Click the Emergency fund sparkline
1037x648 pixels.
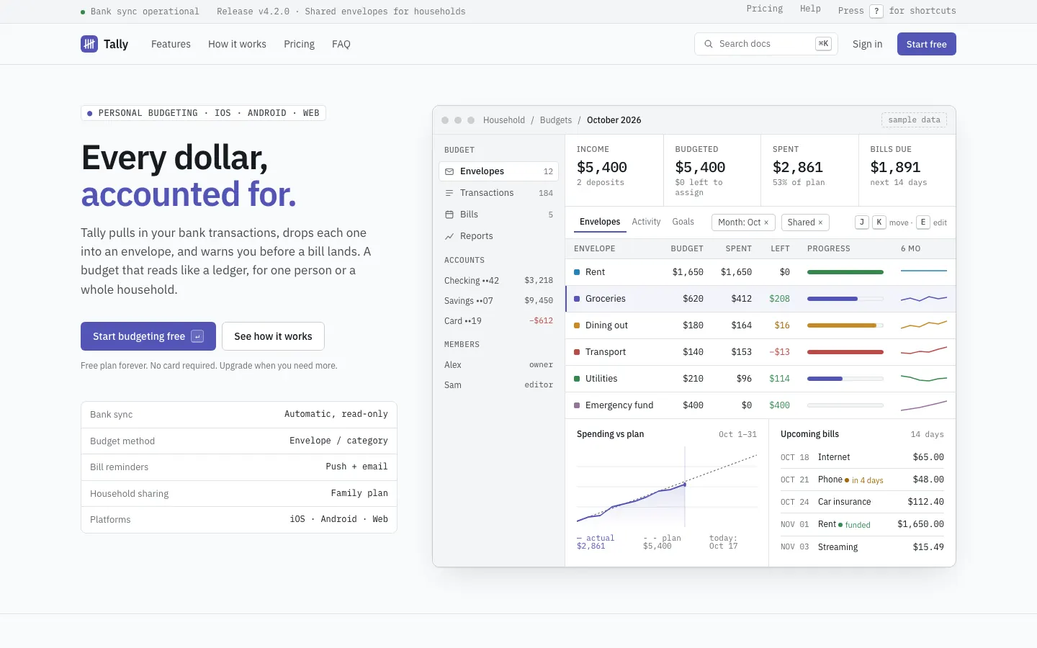[924, 405]
